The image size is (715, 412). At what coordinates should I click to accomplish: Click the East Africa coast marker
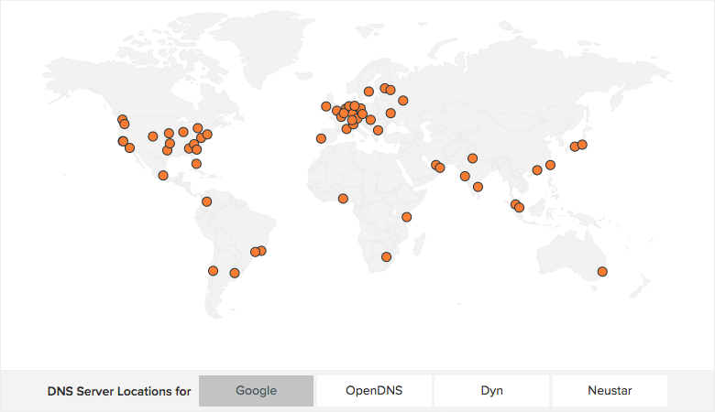tap(406, 217)
